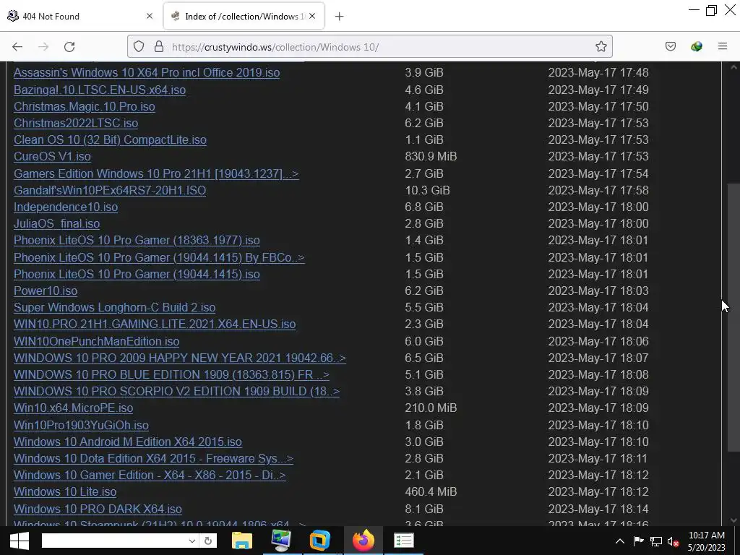
Task: Open Windows 10 PRO DARK X64.iso link
Action: click(98, 509)
